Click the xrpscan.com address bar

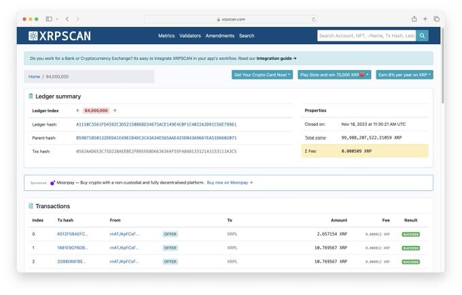pyautogui.click(x=230, y=20)
